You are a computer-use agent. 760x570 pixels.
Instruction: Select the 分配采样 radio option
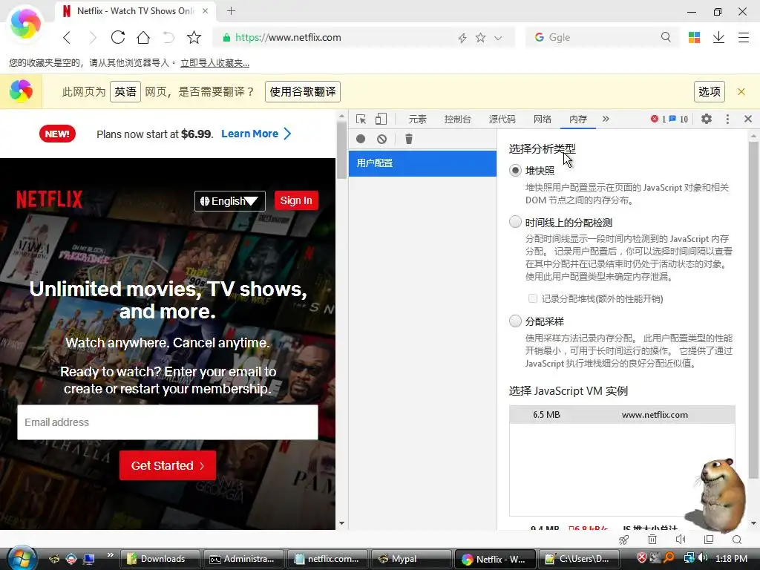[x=515, y=321]
